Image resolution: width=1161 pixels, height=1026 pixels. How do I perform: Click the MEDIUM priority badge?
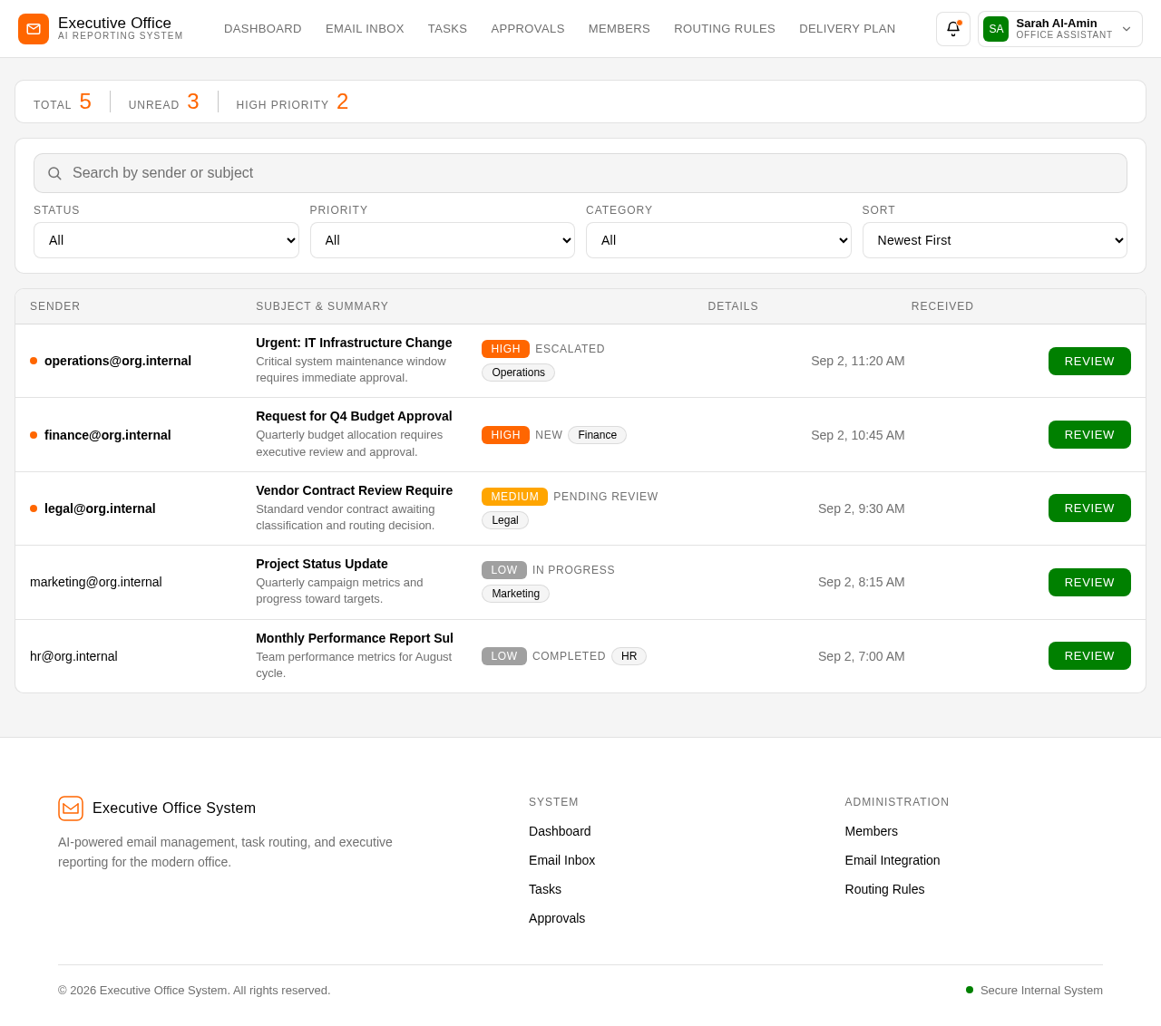pyautogui.click(x=514, y=497)
